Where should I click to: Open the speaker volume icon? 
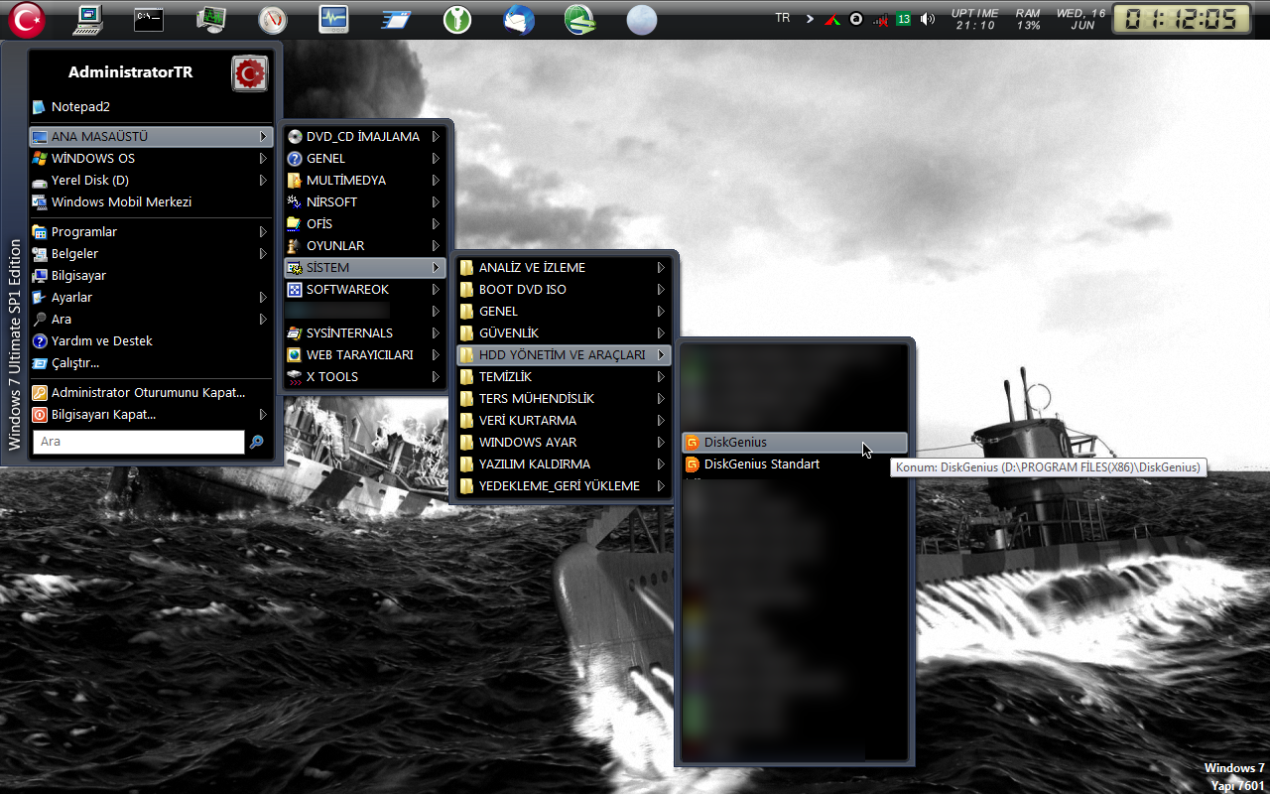(x=928, y=19)
